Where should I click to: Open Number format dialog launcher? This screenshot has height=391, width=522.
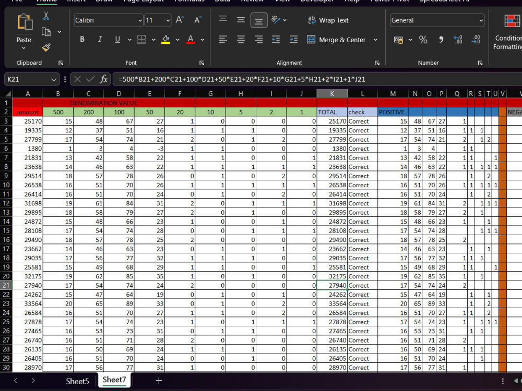click(480, 63)
